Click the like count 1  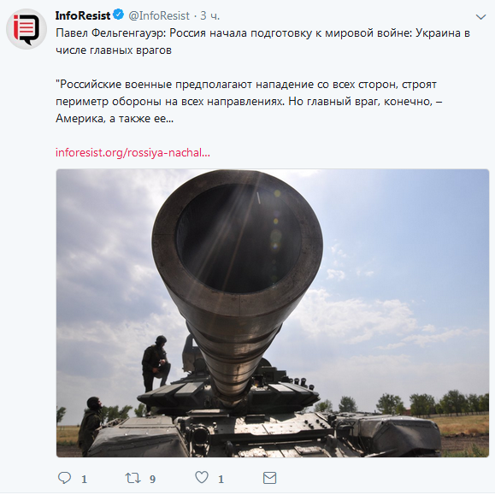[x=221, y=480]
